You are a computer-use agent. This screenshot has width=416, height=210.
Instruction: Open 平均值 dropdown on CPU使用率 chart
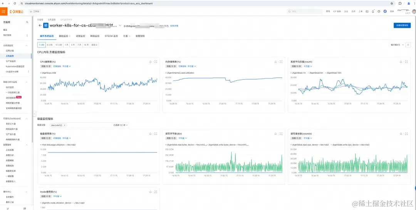[67, 66]
